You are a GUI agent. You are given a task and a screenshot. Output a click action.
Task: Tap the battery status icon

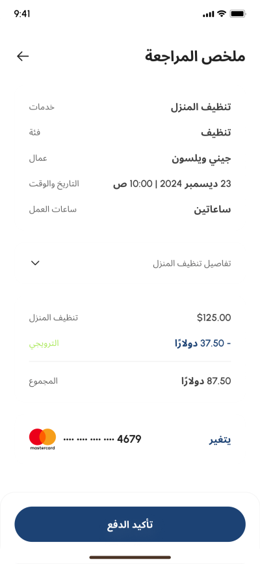click(238, 14)
